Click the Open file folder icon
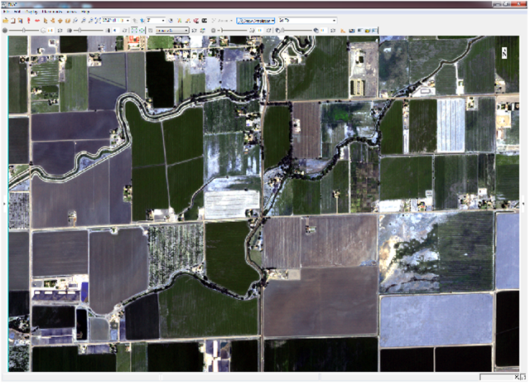The height and width of the screenshot is (386, 530). click(7, 20)
